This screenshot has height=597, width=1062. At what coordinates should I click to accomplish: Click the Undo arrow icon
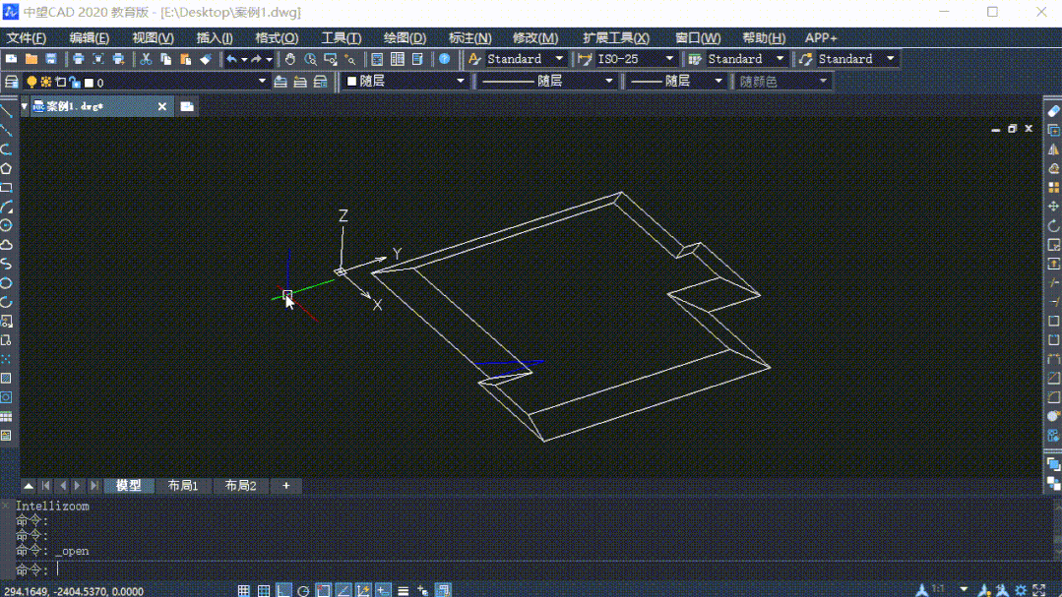pos(231,59)
